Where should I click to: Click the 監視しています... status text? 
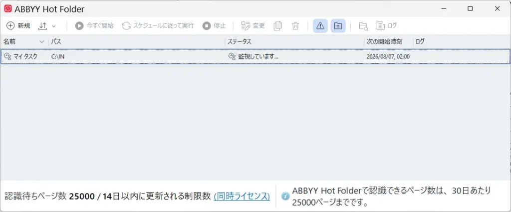(x=258, y=57)
